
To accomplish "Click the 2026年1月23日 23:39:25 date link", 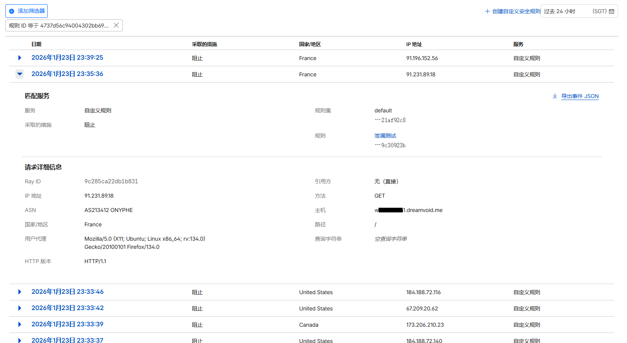I will (x=67, y=58).
